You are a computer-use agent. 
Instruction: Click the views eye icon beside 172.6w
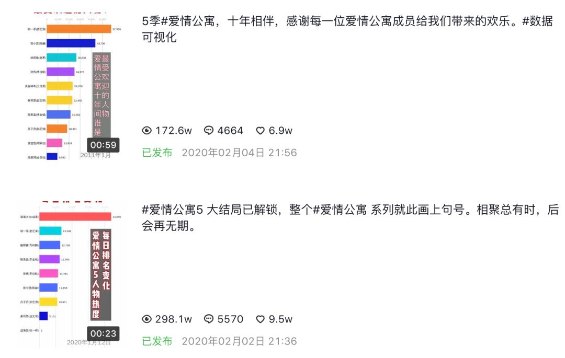[146, 130]
